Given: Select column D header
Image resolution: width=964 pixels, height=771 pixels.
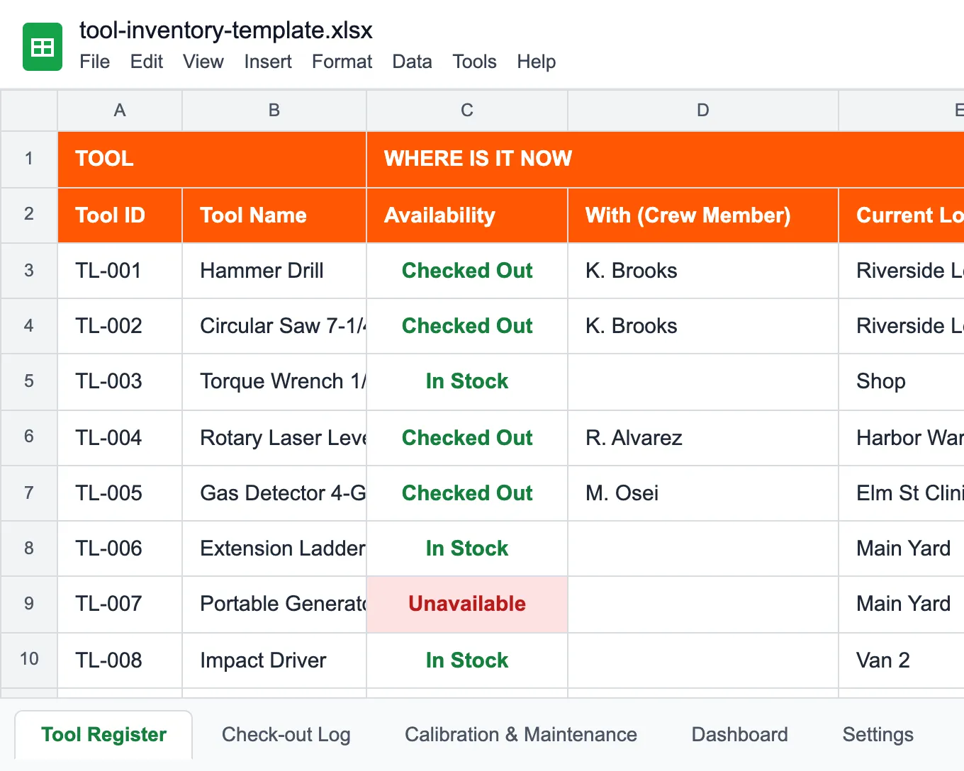Looking at the screenshot, I should pos(703,110).
